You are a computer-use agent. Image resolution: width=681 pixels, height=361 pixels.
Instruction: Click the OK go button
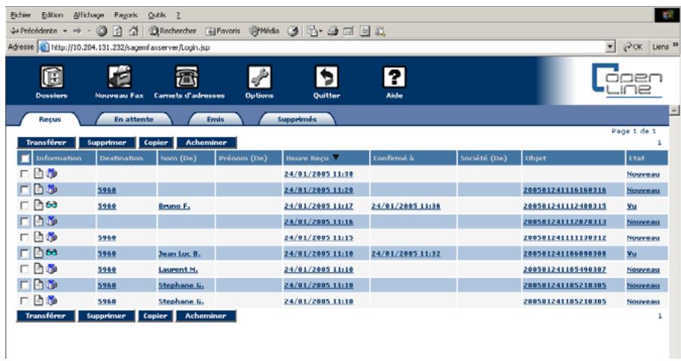tap(633, 47)
